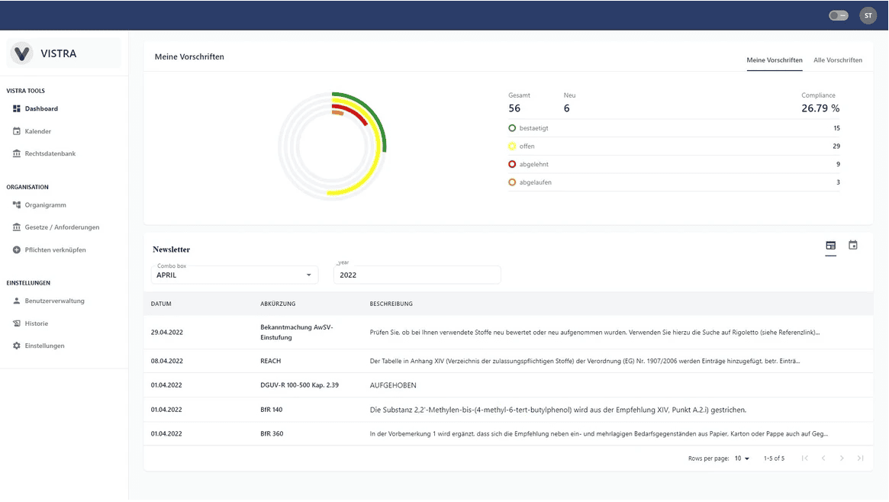Click the year field showing 2022
The height and width of the screenshot is (502, 889).
coord(417,275)
